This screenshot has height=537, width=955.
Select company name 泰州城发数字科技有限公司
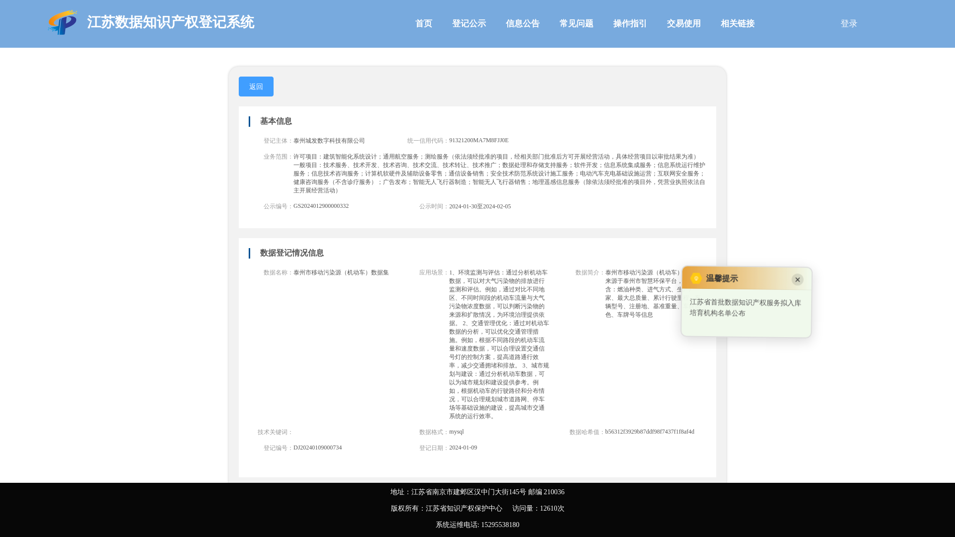[329, 141]
